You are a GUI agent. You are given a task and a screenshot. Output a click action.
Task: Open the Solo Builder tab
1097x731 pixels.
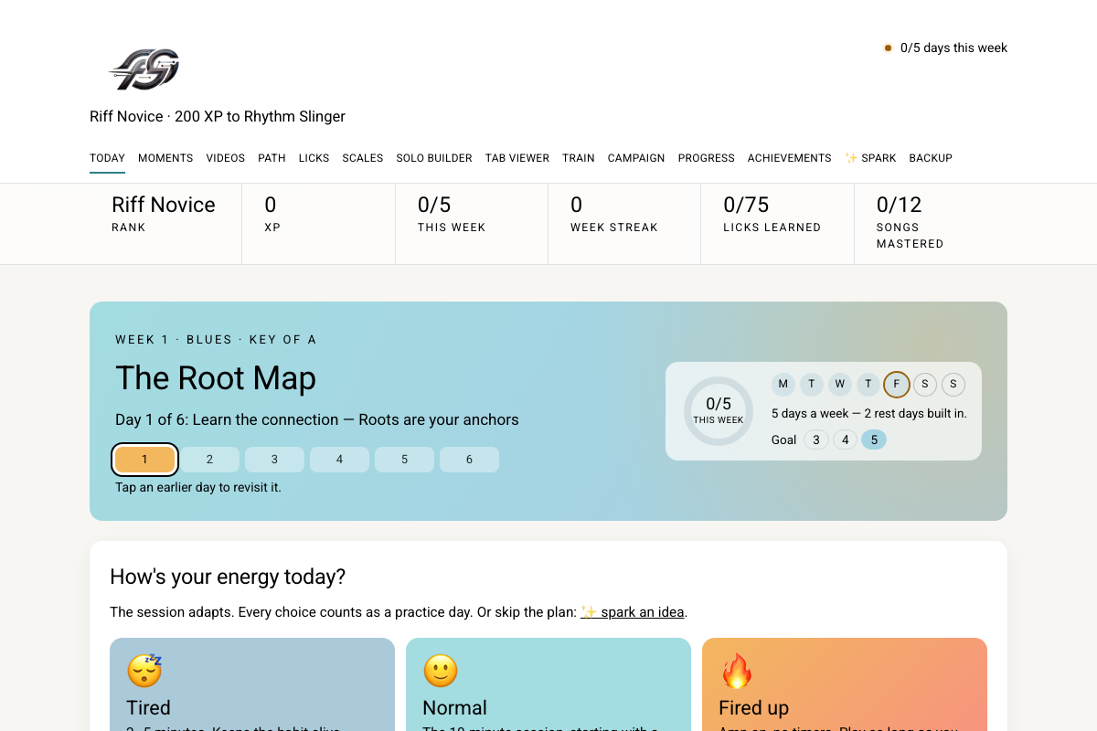point(434,158)
